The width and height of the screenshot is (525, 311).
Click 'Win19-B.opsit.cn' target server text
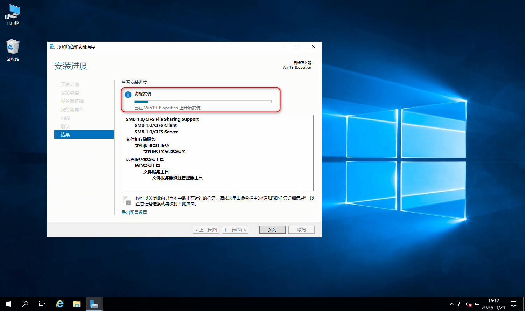(297, 67)
